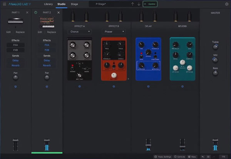
Task: Enable FXA effect for Part 1
Action: tap(15, 45)
